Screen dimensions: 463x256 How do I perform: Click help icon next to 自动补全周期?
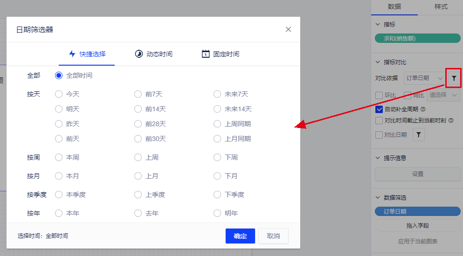(x=423, y=110)
